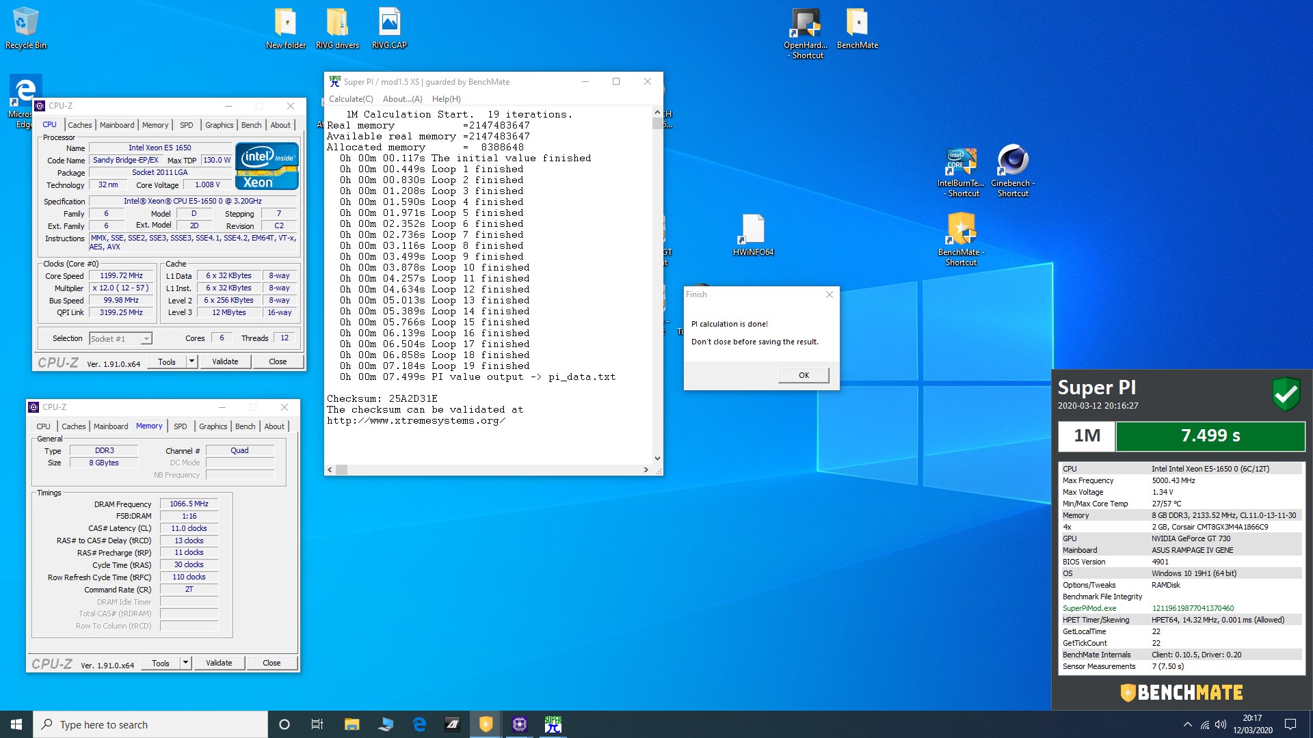Viewport: 1313px width, 738px height.
Task: Click the Super PI vertical scrollbar down arrow
Action: pyautogui.click(x=657, y=459)
